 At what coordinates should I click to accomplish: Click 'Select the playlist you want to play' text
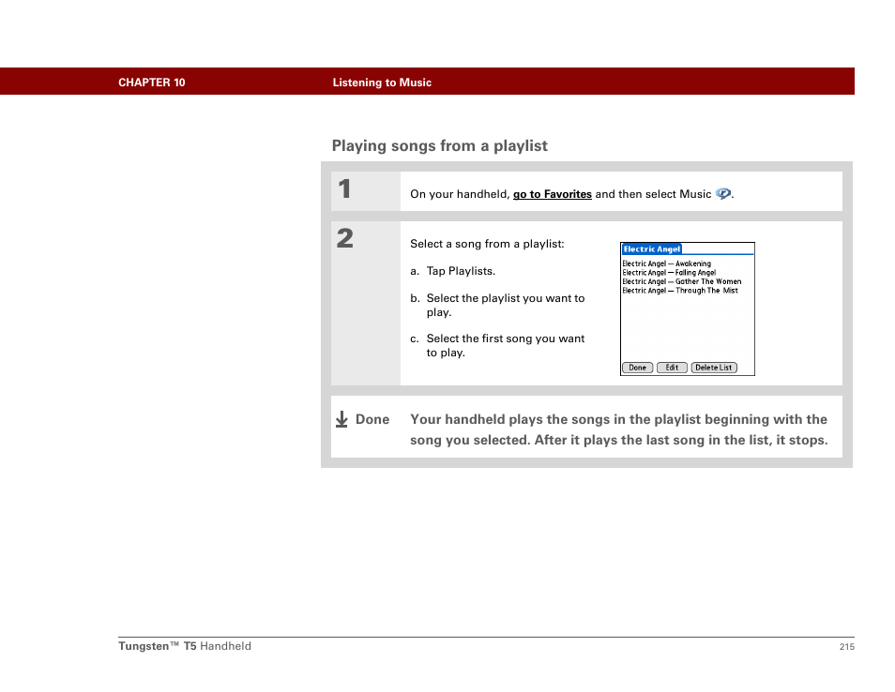(505, 305)
